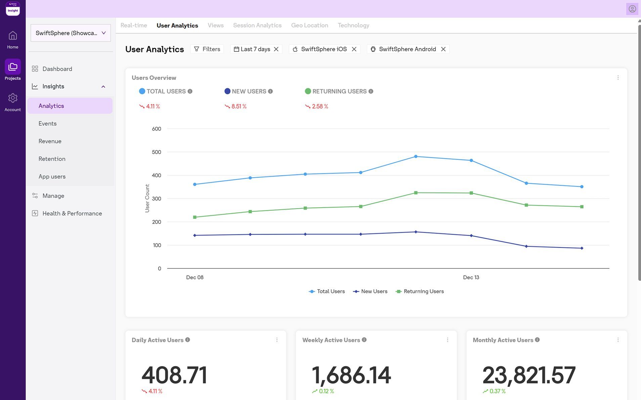Open Weekly Active Users kebab menu
The width and height of the screenshot is (641, 400).
pyautogui.click(x=447, y=340)
